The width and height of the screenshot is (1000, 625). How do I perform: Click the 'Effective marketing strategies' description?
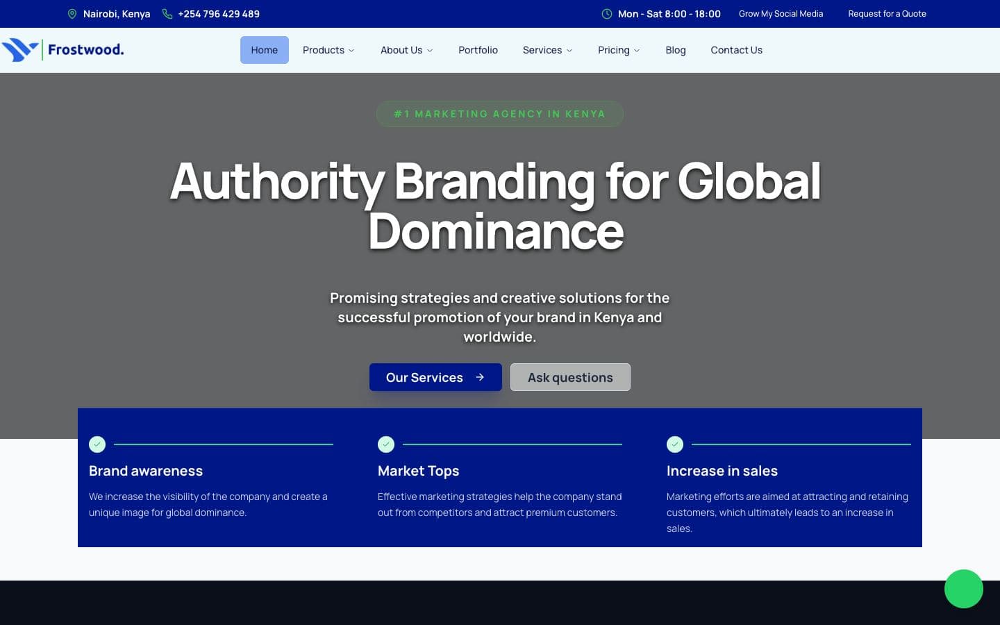tap(500, 505)
